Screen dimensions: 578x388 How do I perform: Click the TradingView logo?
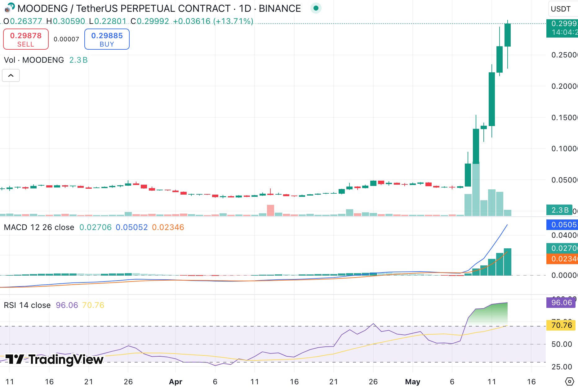coord(55,359)
